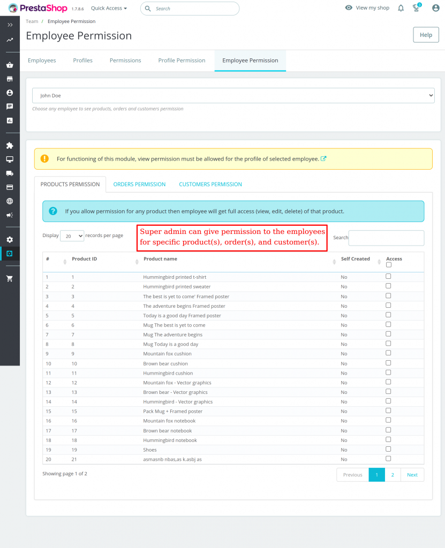Open Advanced Parameters icon in sidebar
Screen dimensions: 445x548
[x=10, y=254]
